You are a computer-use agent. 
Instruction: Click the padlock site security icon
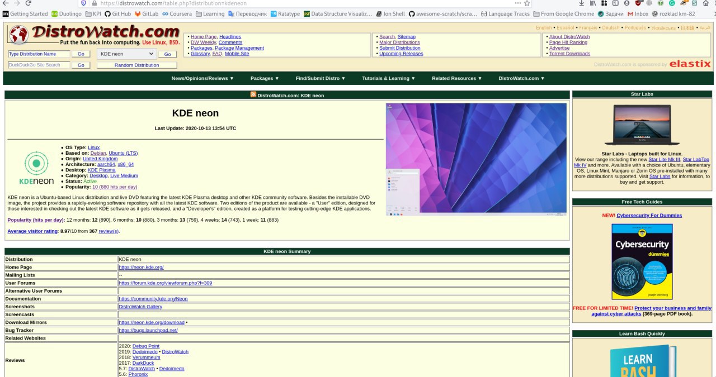93,3
